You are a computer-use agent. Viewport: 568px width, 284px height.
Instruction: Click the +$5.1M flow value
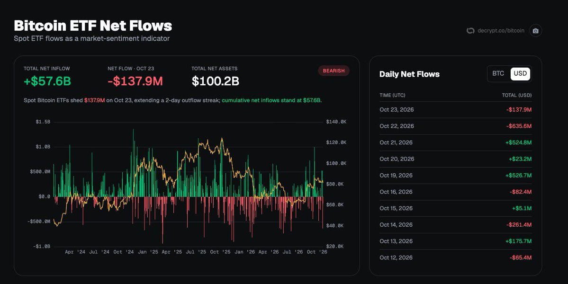click(x=522, y=208)
